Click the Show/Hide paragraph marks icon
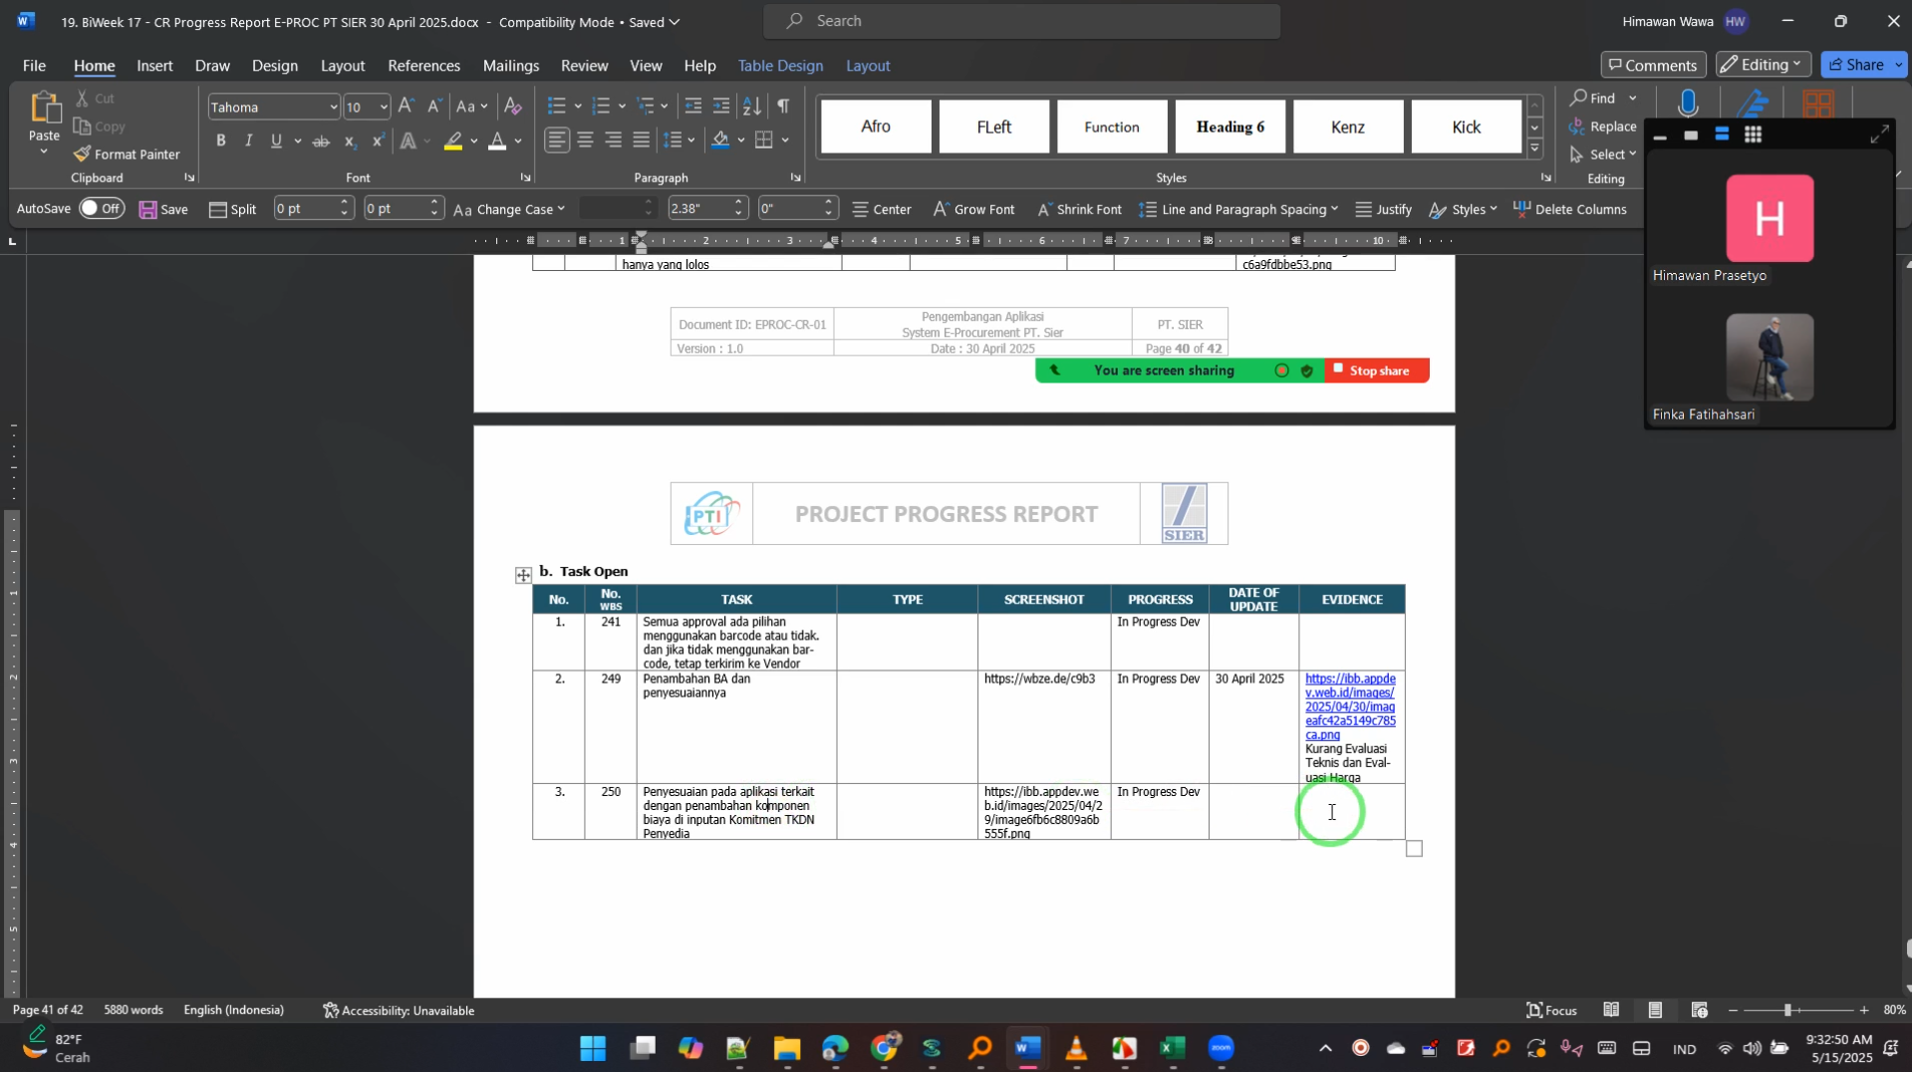Viewport: 1912px width, 1072px height. [783, 106]
